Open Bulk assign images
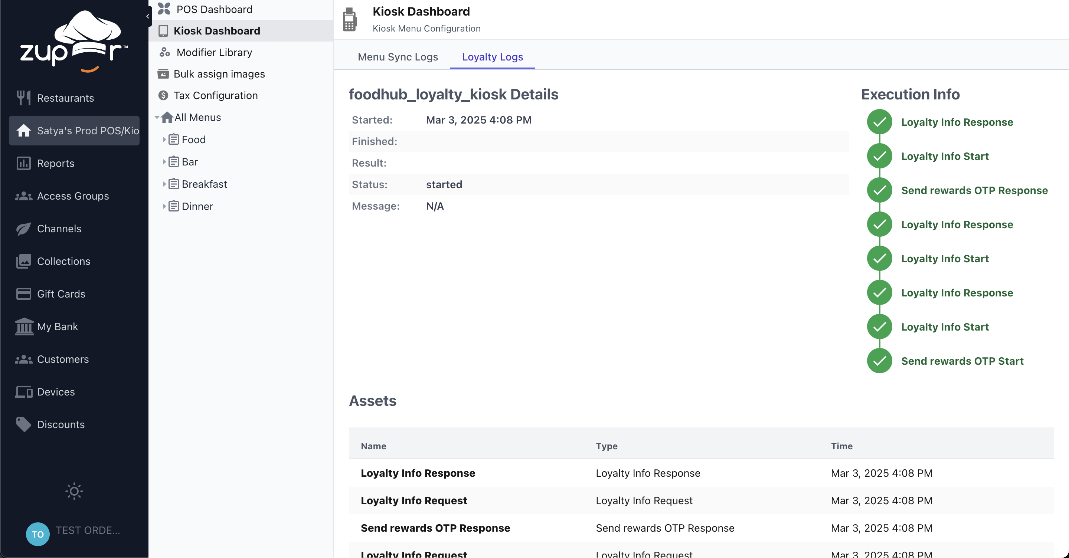This screenshot has width=1069, height=558. [219, 74]
